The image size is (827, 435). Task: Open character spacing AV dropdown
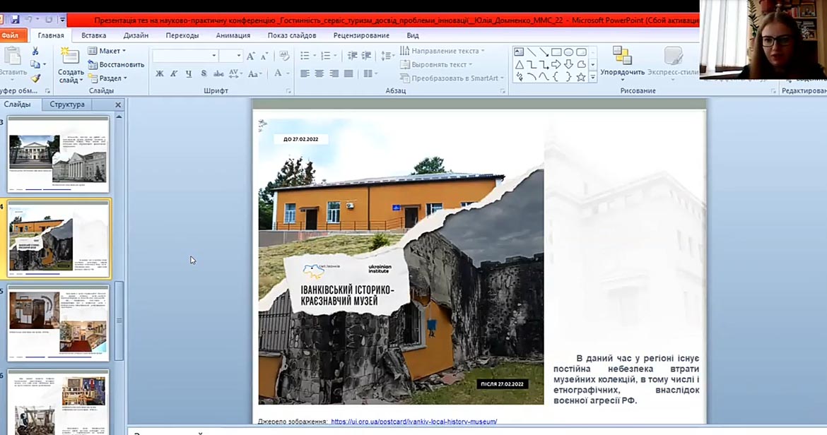(x=235, y=73)
